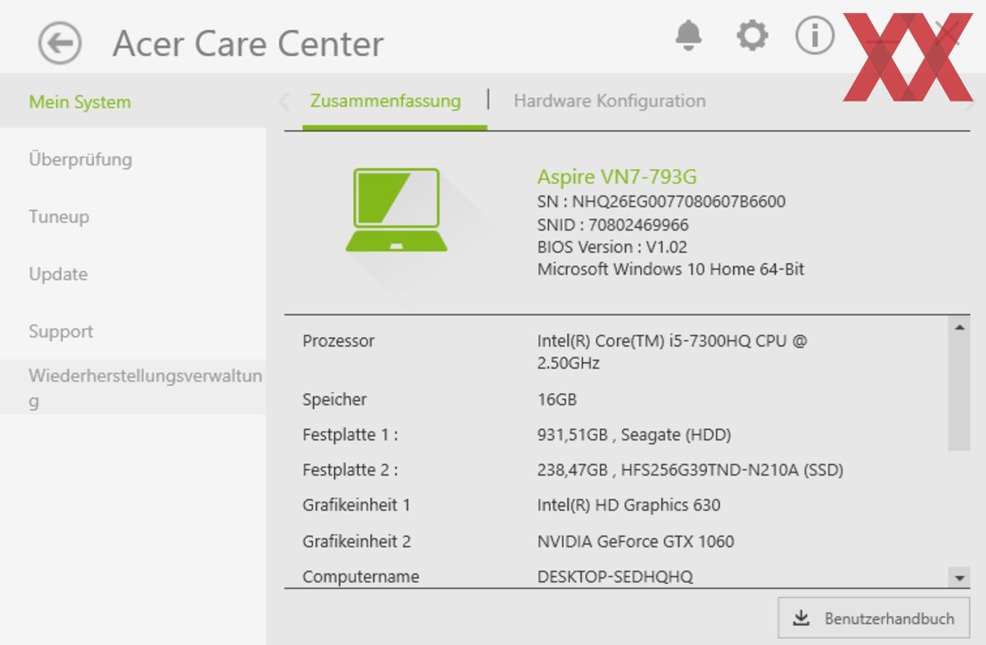Screen dimensions: 986x645
Task: Click the Acer Care Center title
Action: 248,43
